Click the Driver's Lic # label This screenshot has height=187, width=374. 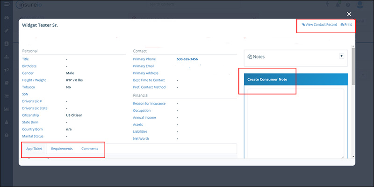[x=32, y=101]
